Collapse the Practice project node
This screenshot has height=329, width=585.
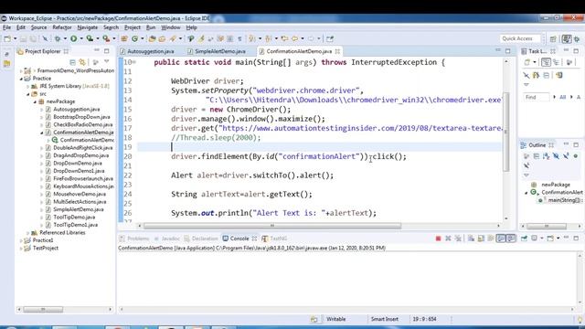pyautogui.click(x=21, y=79)
